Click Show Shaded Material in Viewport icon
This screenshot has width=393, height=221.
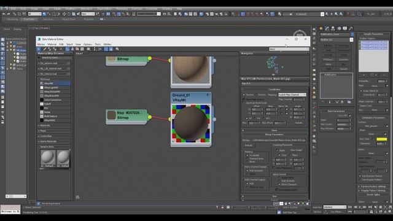77,49
